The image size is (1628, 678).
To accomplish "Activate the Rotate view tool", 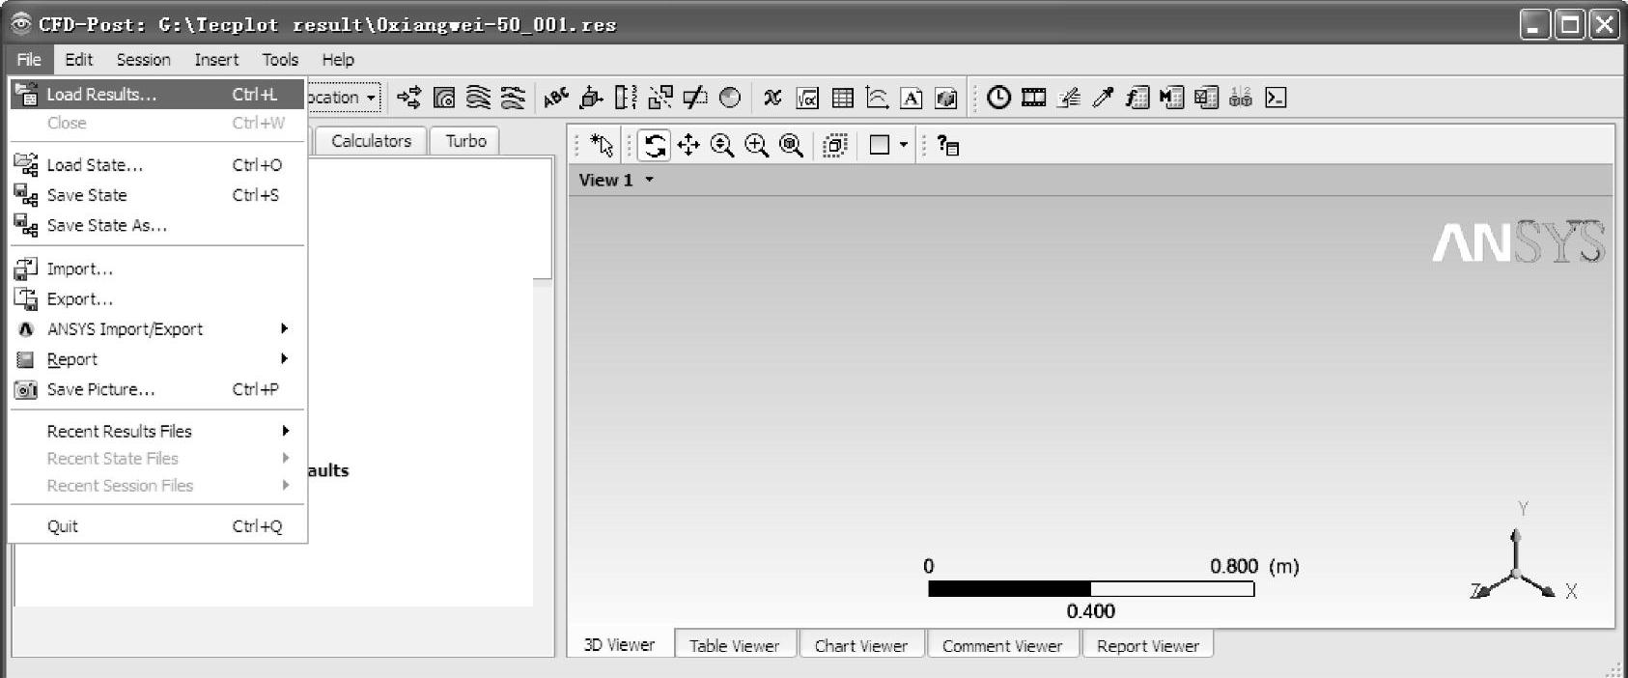I will pyautogui.click(x=655, y=146).
